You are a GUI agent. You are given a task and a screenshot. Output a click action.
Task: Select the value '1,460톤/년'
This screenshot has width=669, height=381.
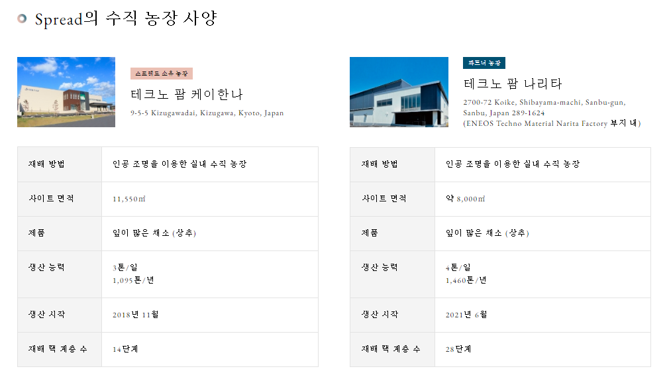point(466,280)
